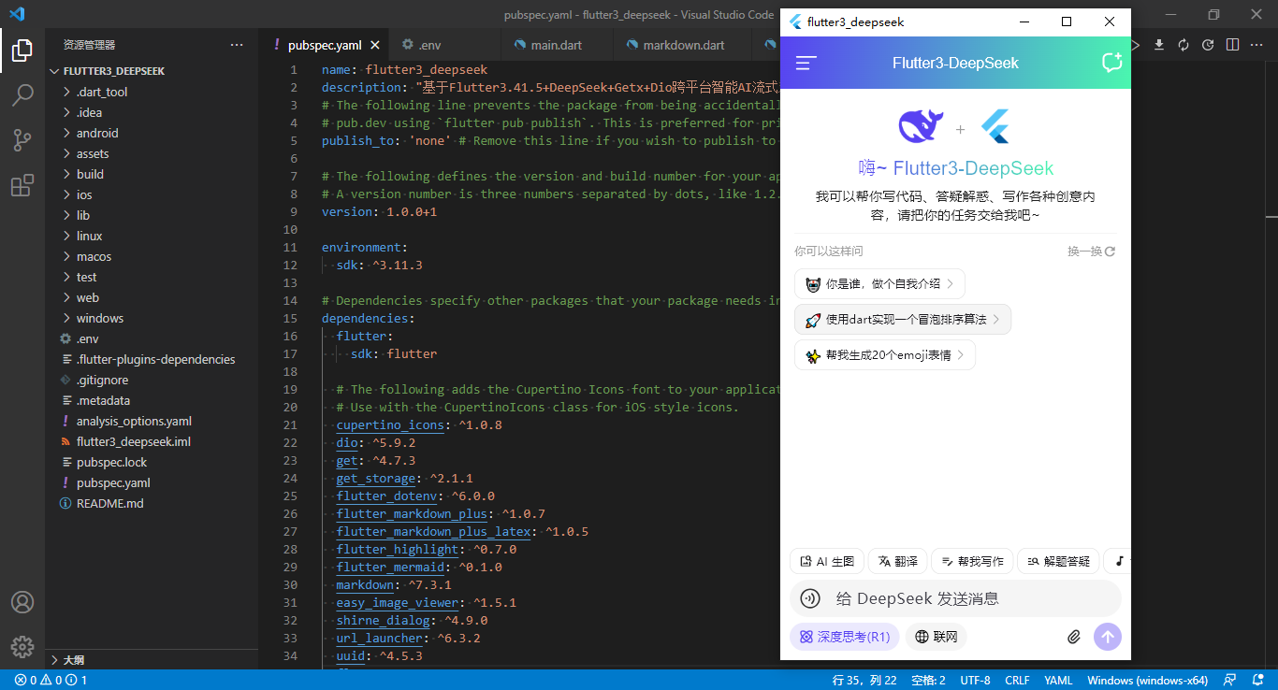Split the editor with the split icon

[1232, 45]
